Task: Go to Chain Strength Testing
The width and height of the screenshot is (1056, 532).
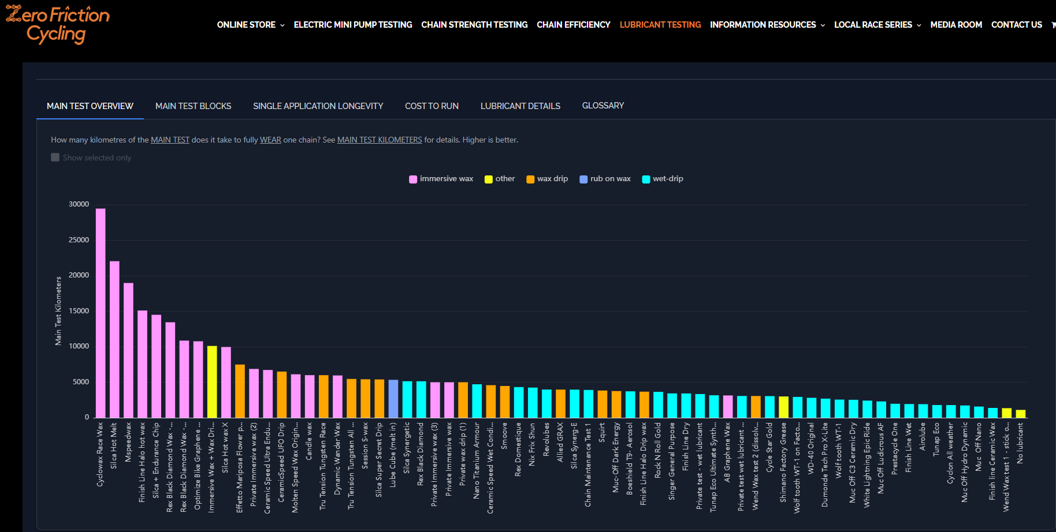Action: (x=474, y=25)
